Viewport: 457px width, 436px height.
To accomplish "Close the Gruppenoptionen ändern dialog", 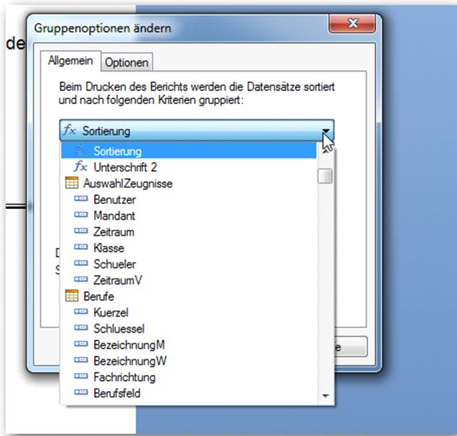I will pos(353,23).
